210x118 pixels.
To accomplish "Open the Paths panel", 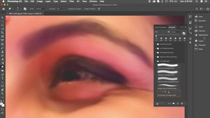I will (x=199, y=49).
